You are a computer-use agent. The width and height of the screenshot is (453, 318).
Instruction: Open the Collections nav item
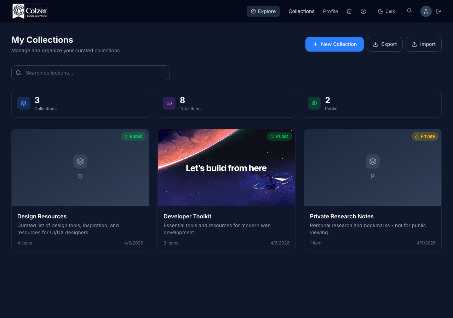[301, 11]
